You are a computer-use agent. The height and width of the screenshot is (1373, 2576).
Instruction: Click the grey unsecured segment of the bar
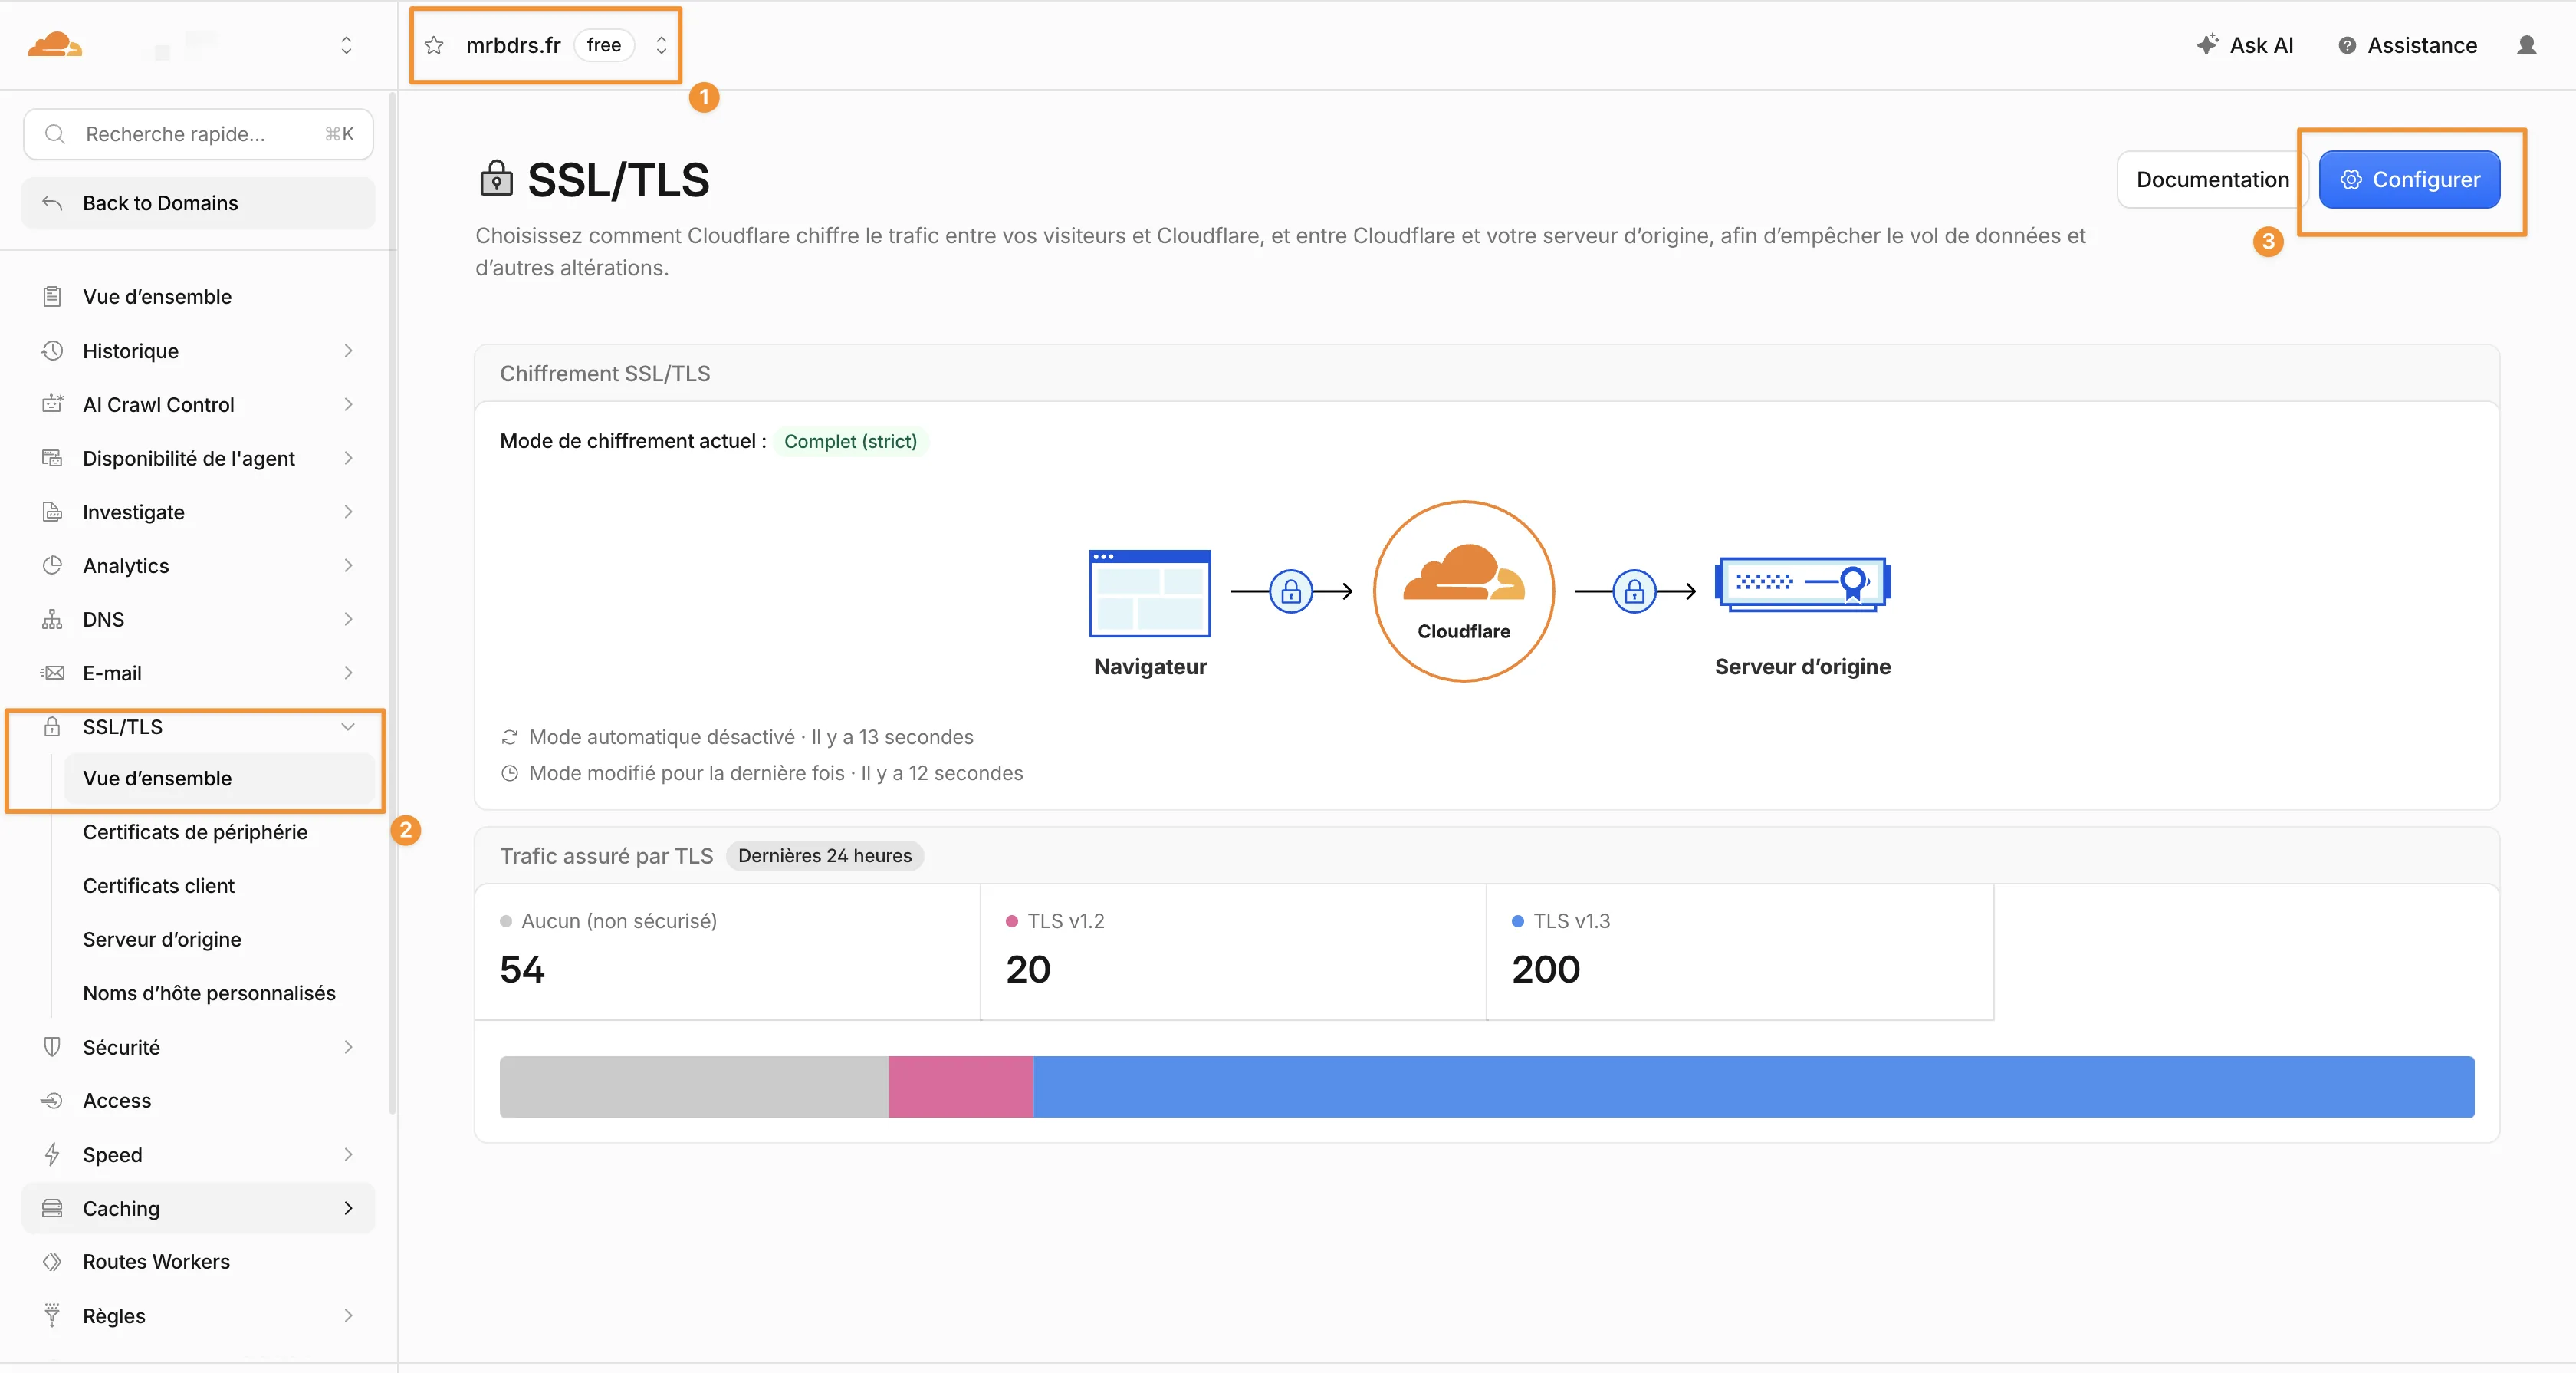point(694,1087)
